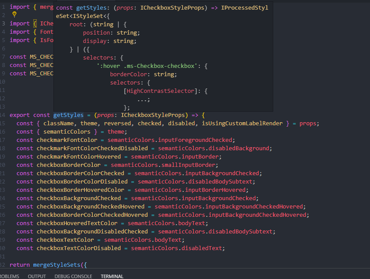Click checkboxBackgroundChecked variable on line 24

click(x=78, y=198)
